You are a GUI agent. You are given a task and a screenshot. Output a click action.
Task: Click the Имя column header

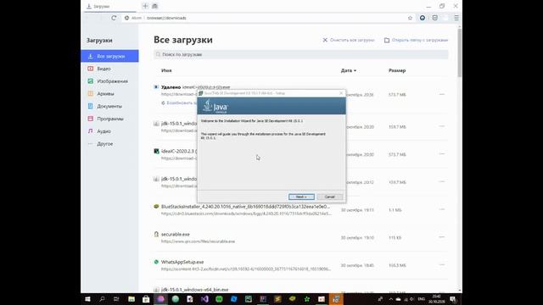[166, 70]
